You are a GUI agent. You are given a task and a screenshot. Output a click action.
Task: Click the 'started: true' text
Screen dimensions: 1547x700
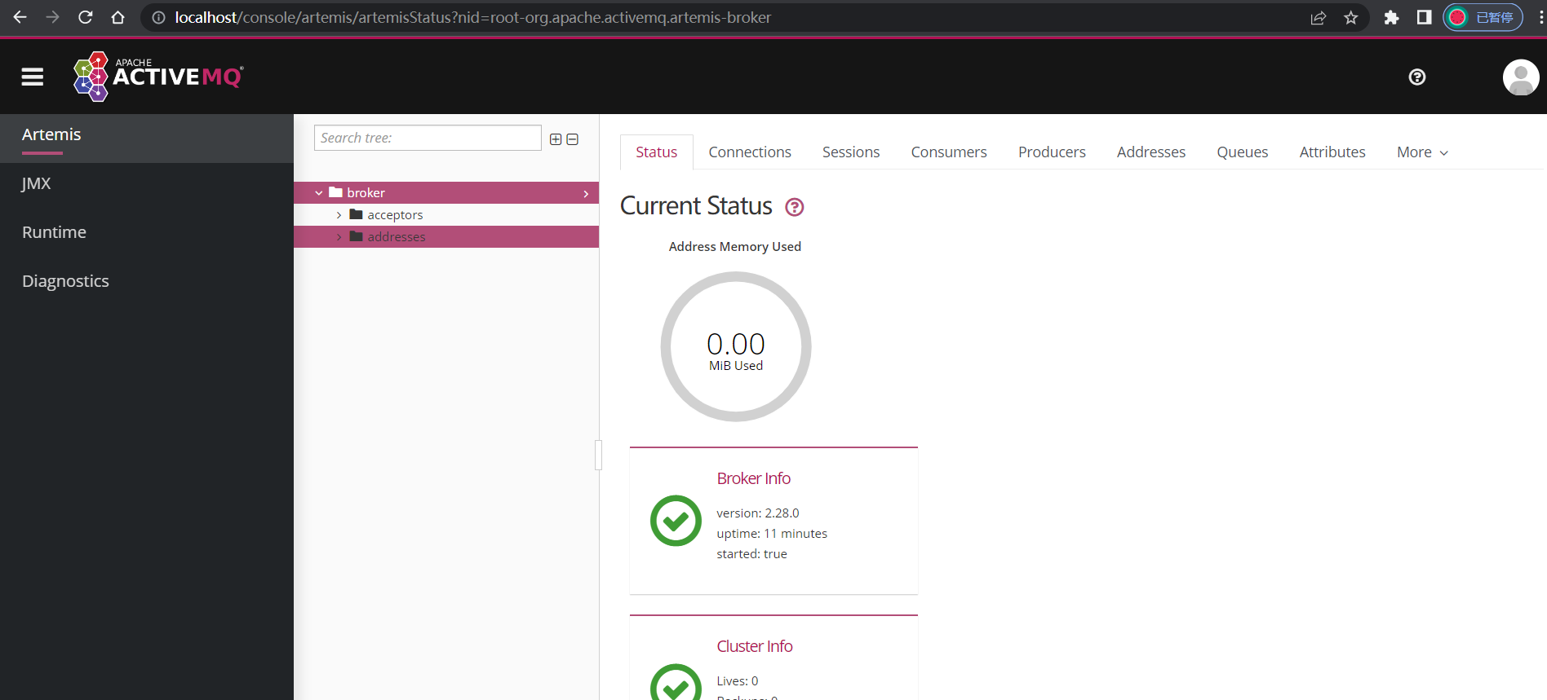point(751,554)
